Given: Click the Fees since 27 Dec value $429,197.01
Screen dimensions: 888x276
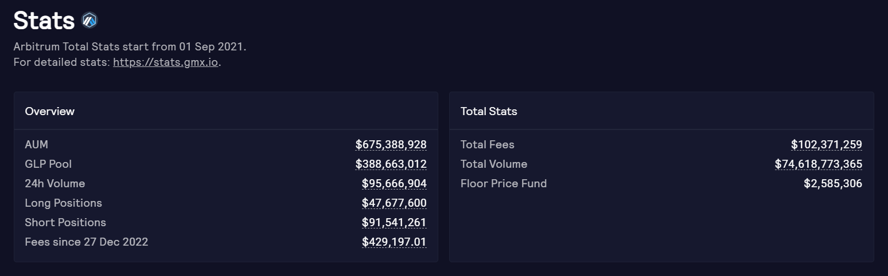Looking at the screenshot, I should click(394, 242).
